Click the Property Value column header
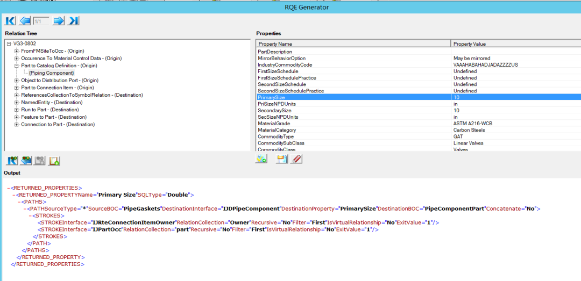581x281 pixels. [516, 44]
